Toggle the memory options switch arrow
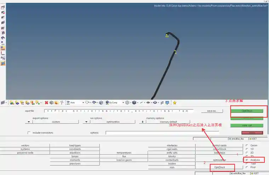Viewport: 269px width, 175px height. (142, 122)
